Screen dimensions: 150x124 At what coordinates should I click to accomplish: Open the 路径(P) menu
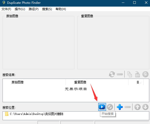(34, 9)
